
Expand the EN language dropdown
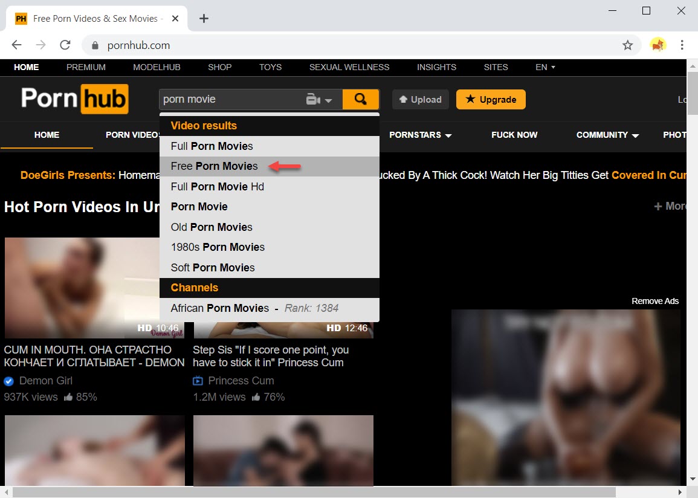545,67
